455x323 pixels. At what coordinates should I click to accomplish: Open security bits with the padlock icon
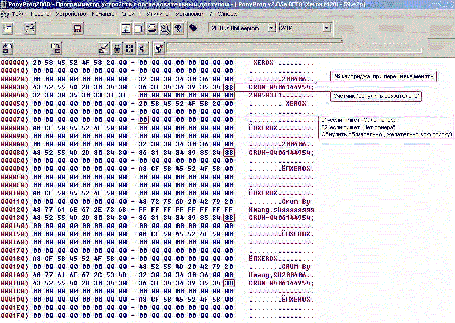pyautogui.click(x=117, y=48)
